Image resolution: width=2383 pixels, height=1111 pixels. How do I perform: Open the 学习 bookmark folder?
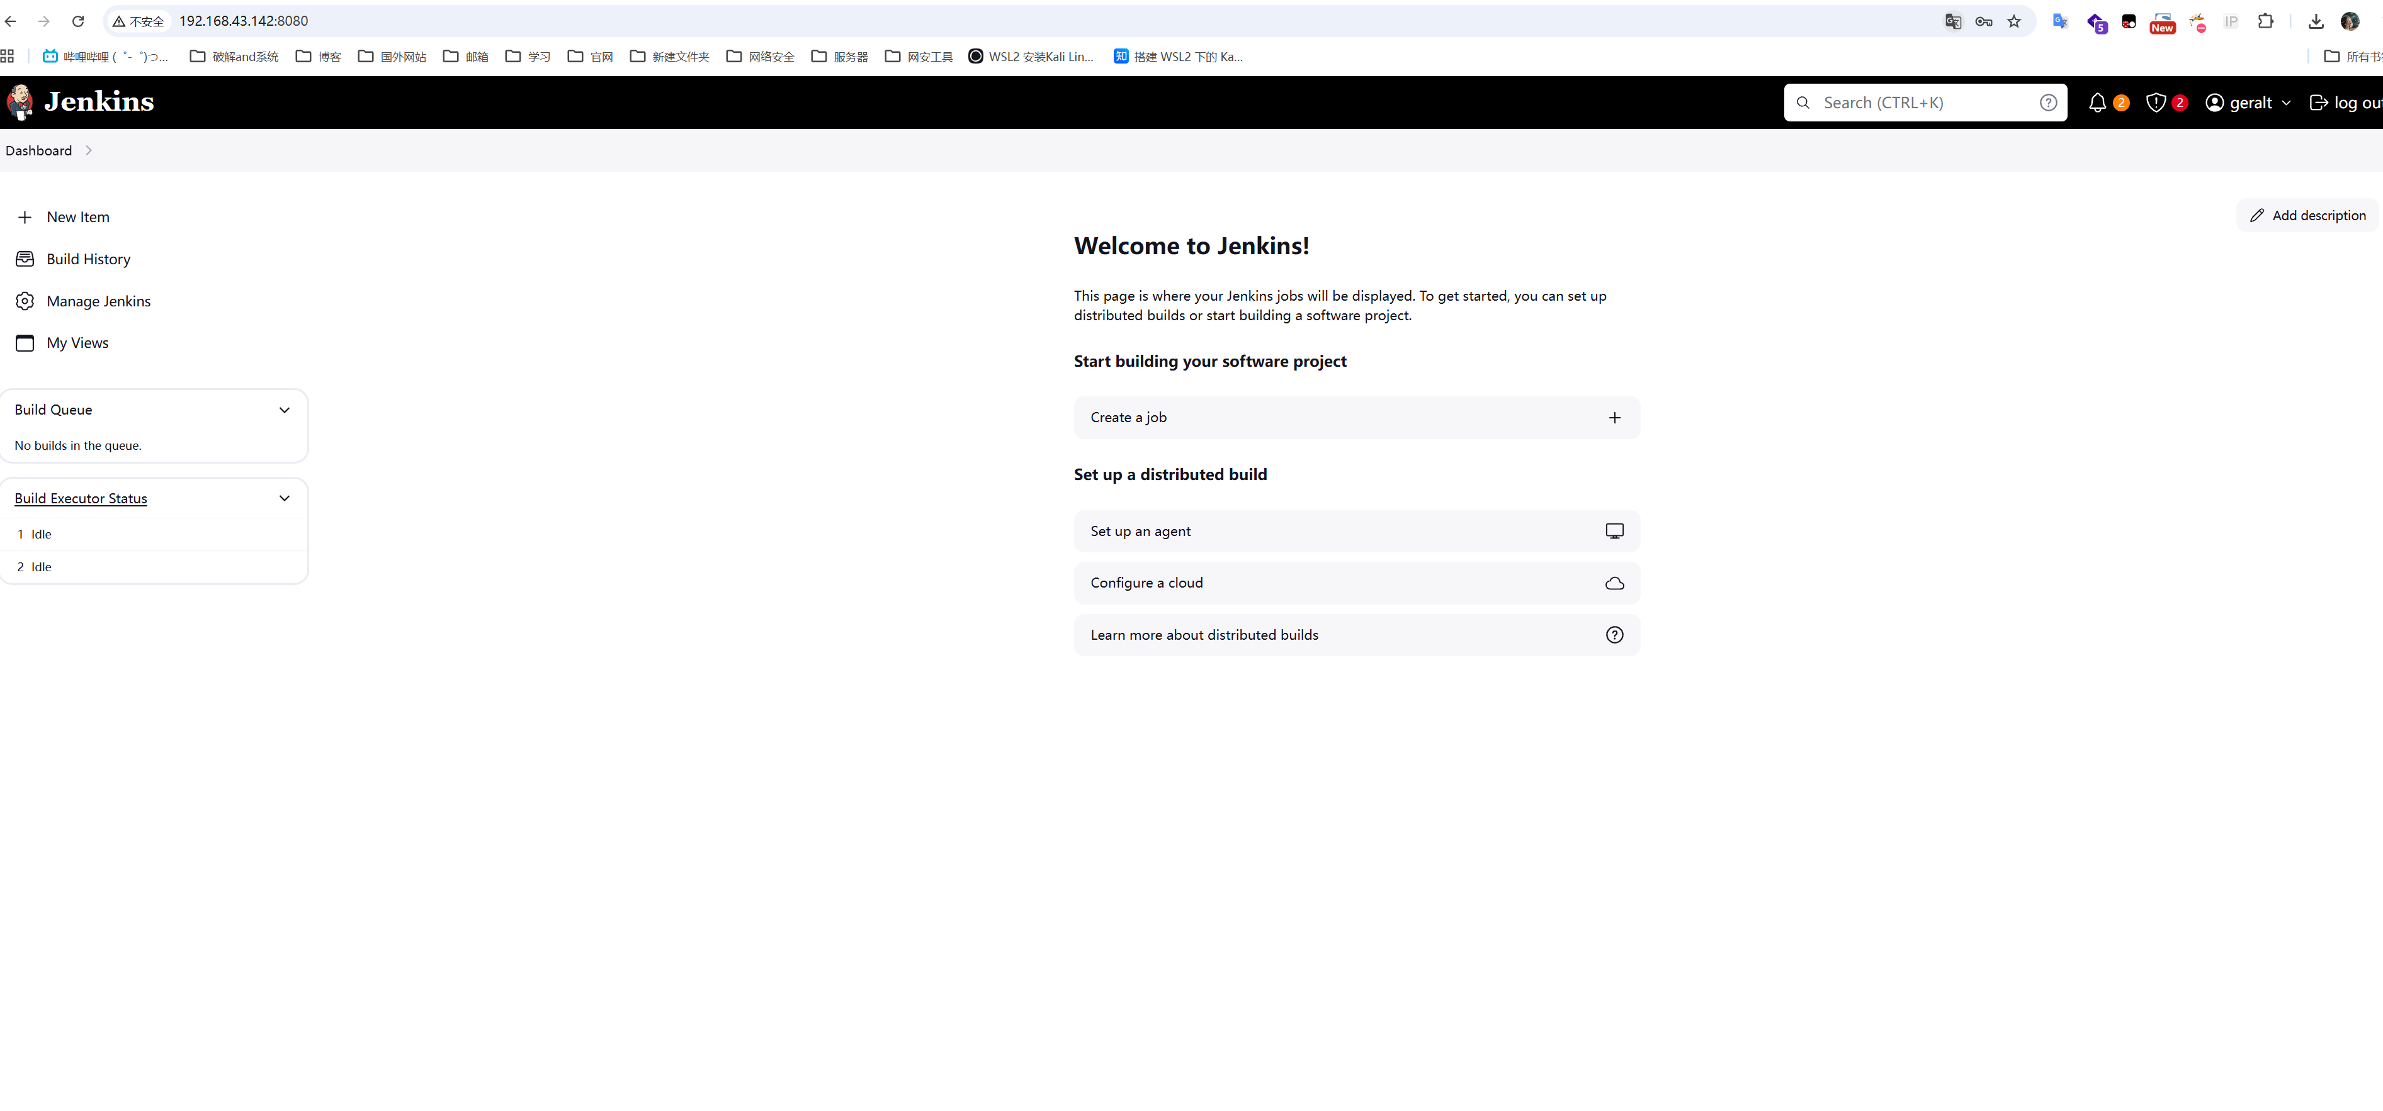coord(528,57)
